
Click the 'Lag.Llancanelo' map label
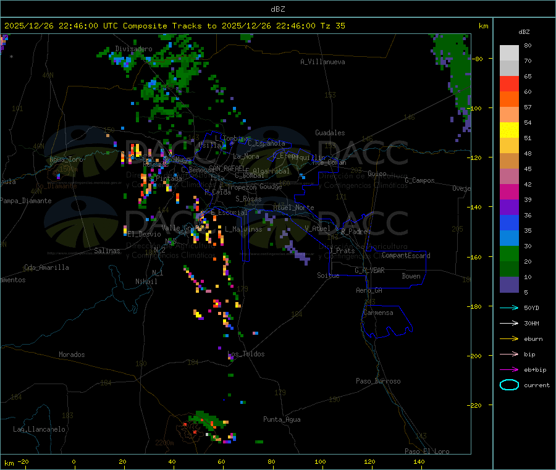(39, 429)
